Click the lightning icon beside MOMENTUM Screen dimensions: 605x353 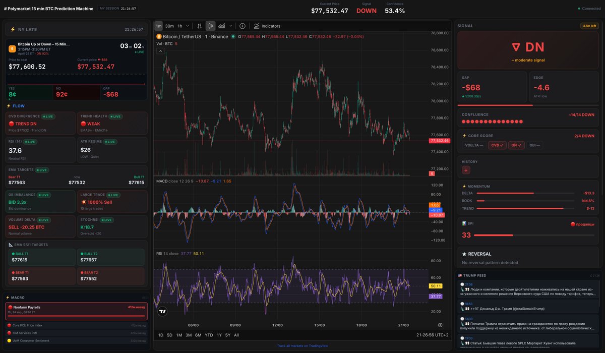(464, 186)
